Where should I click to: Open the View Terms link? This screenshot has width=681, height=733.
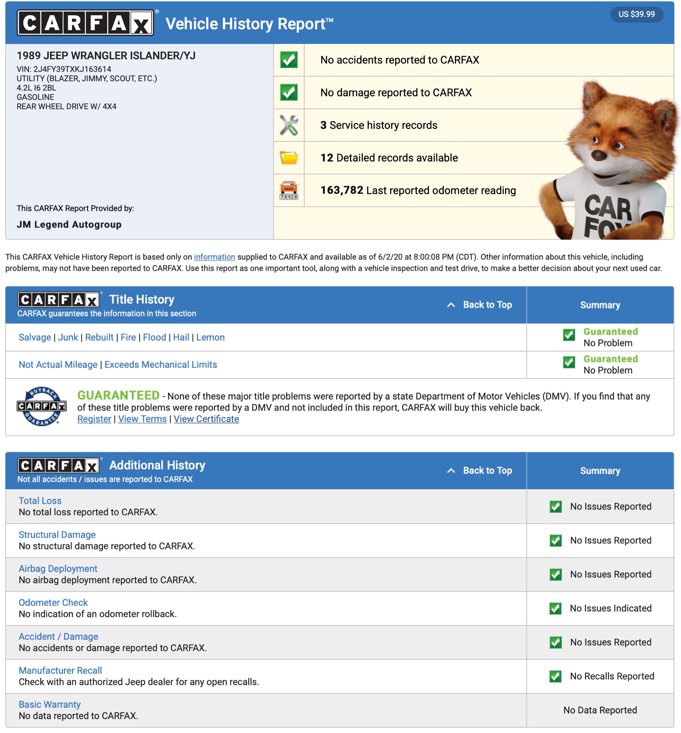(x=142, y=419)
